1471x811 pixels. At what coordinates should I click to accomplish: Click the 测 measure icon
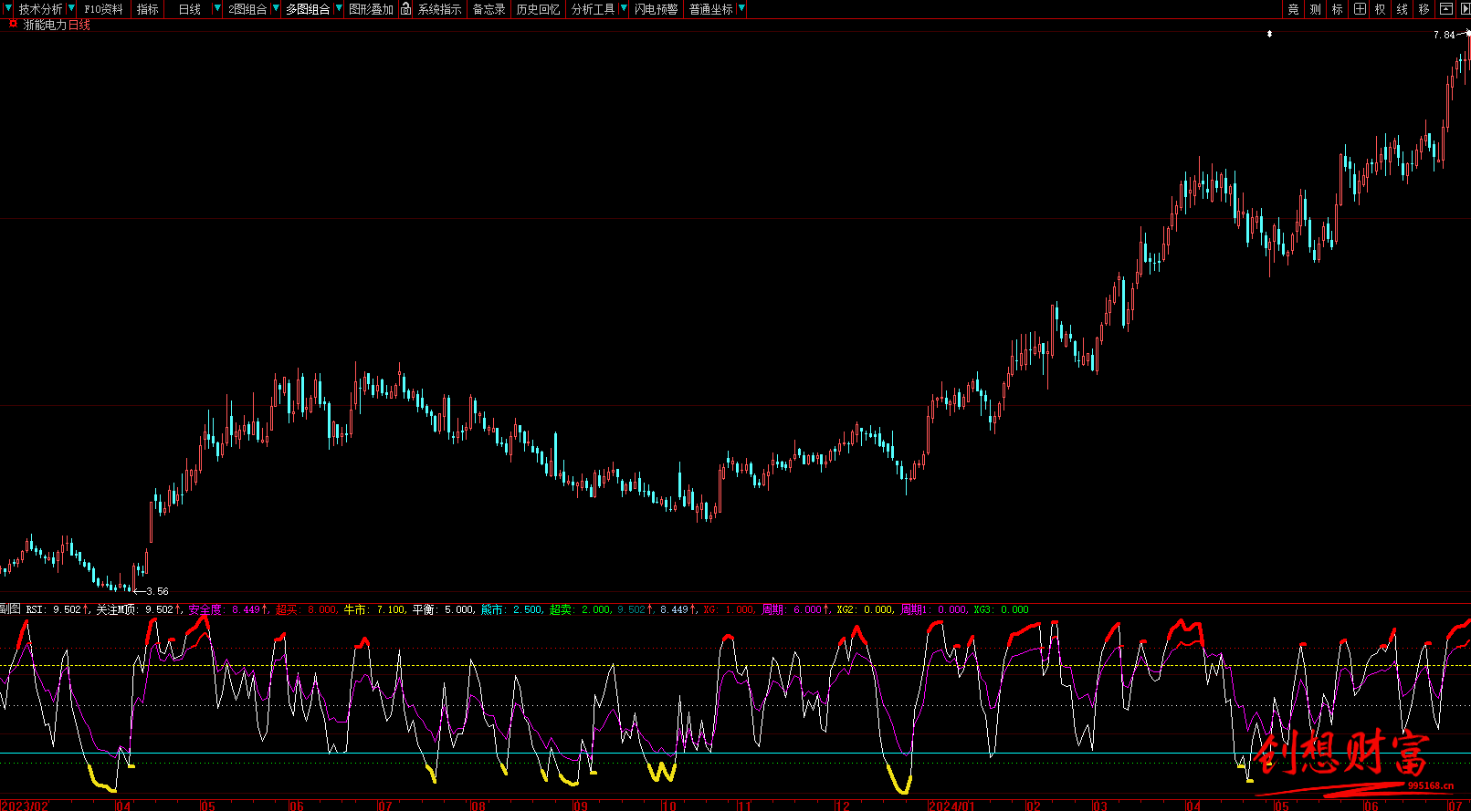click(x=1315, y=9)
